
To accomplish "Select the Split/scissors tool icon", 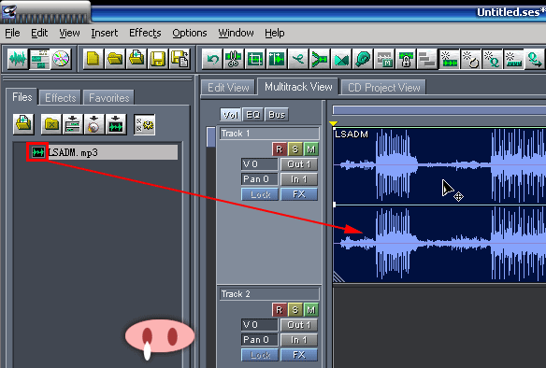I will click(234, 59).
